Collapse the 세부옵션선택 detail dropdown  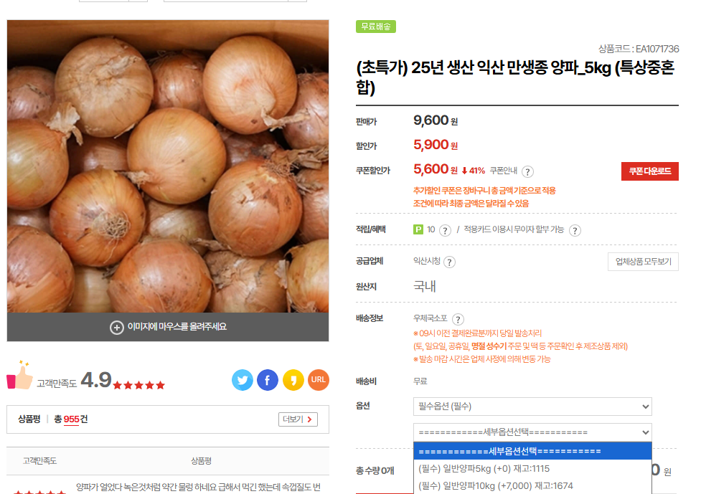(532, 432)
